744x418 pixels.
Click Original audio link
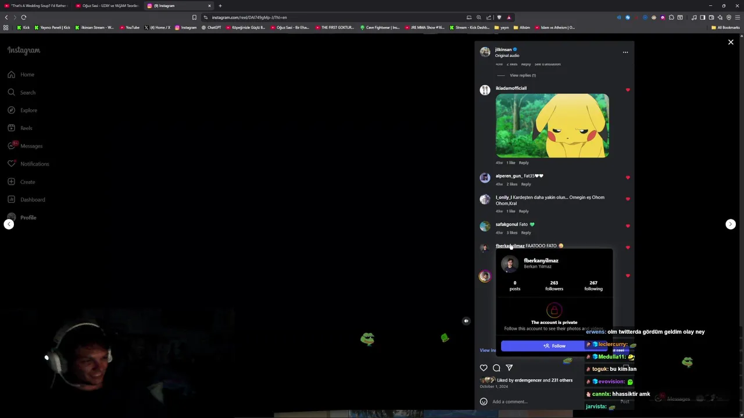(507, 55)
